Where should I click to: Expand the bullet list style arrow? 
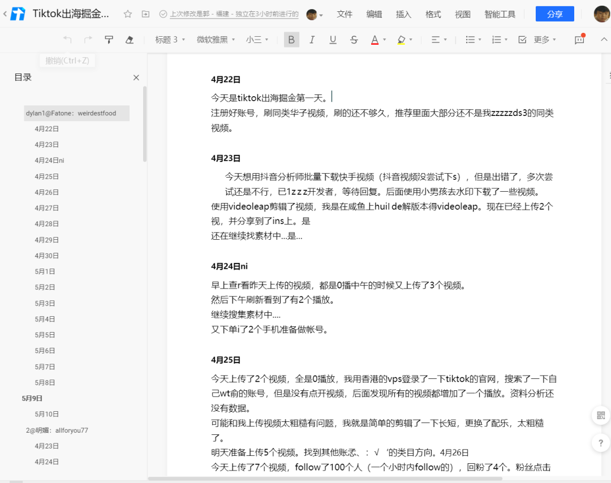(480, 40)
